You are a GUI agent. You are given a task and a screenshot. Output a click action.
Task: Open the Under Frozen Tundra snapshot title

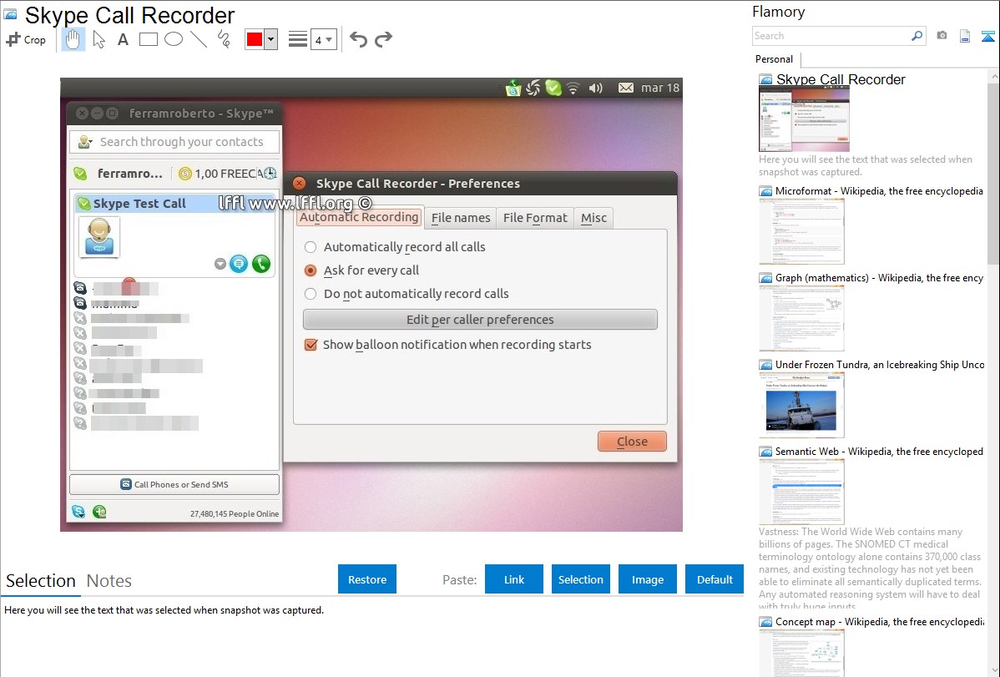pyautogui.click(x=880, y=364)
